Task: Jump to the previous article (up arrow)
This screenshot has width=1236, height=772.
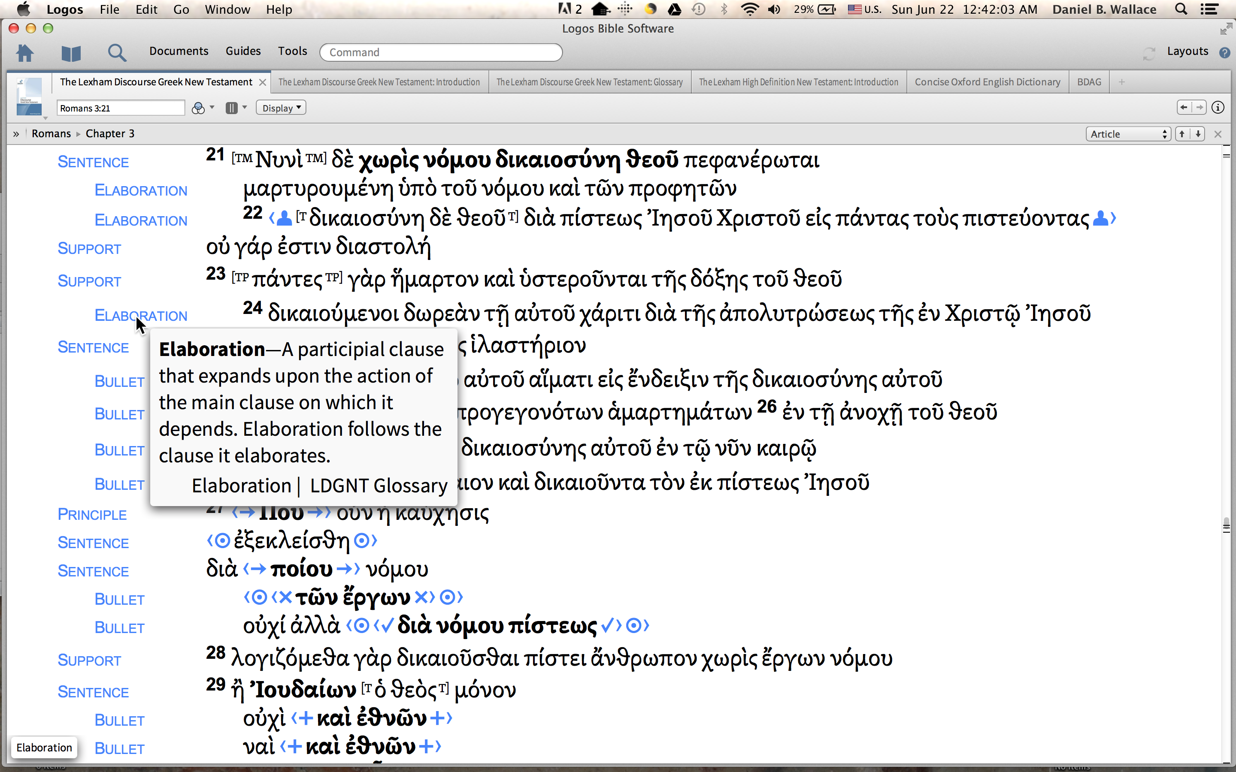Action: tap(1182, 134)
